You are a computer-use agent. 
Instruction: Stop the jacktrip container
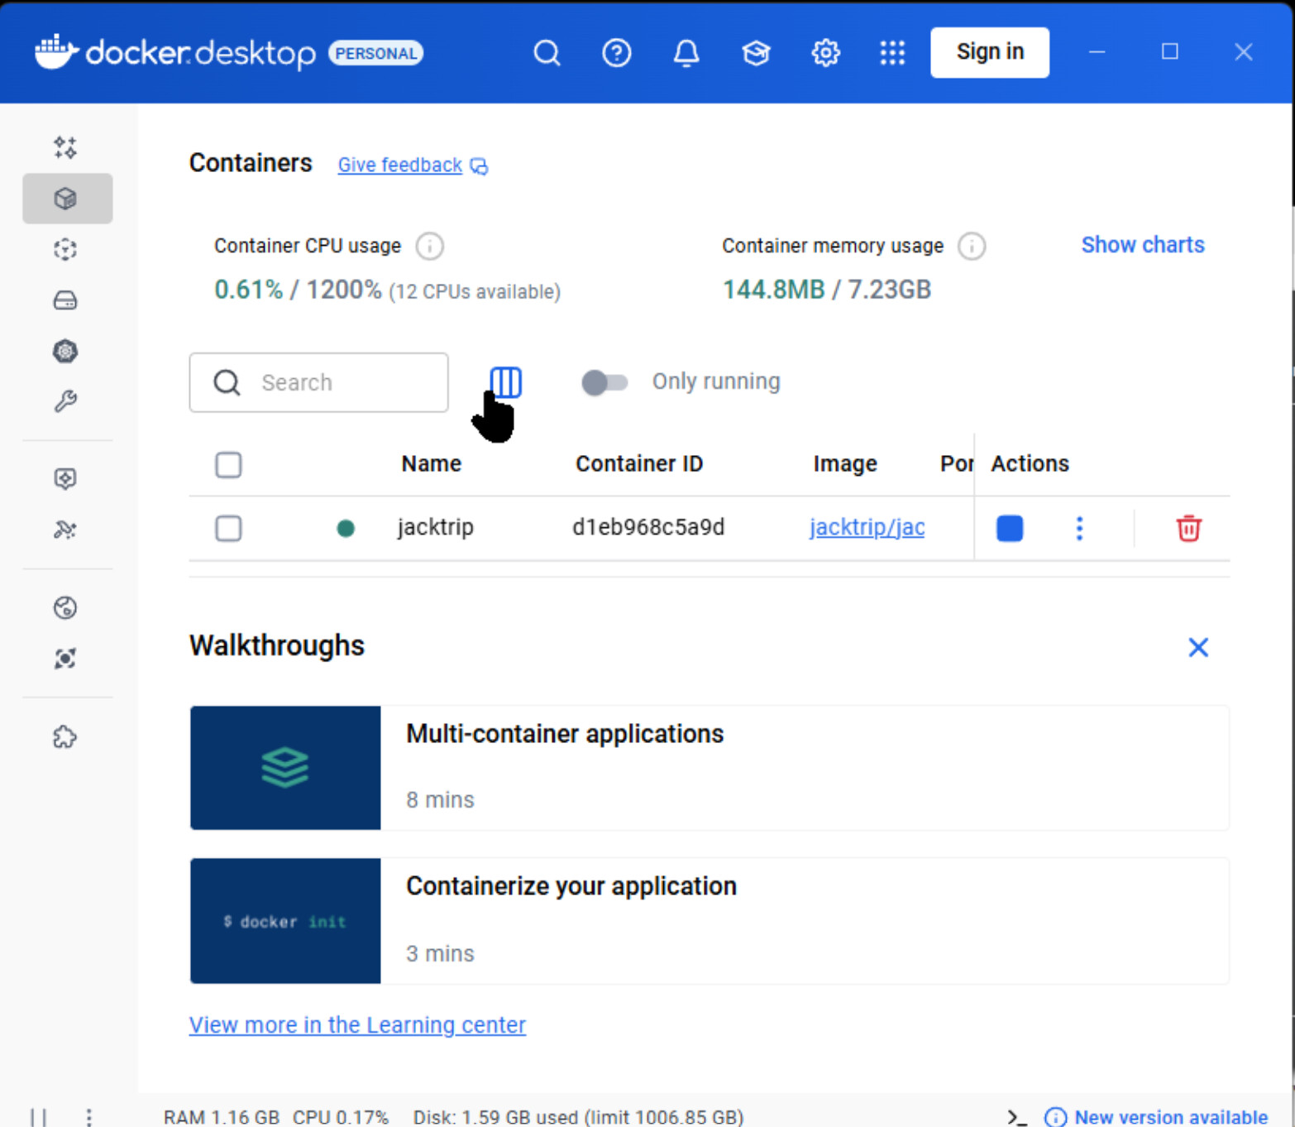tap(1010, 528)
